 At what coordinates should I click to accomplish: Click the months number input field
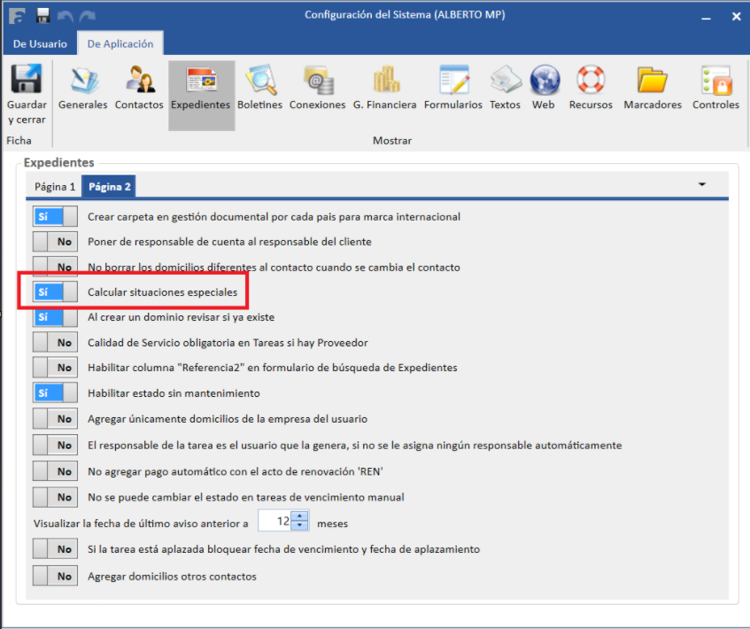tap(275, 522)
